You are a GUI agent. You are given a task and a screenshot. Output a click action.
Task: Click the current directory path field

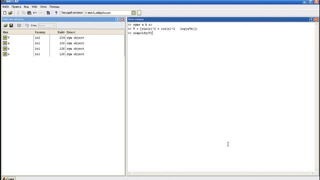[108, 13]
